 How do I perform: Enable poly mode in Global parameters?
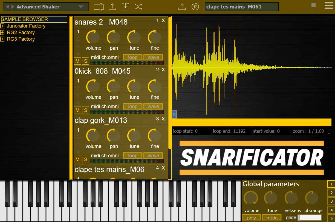pyautogui.click(x=251, y=218)
